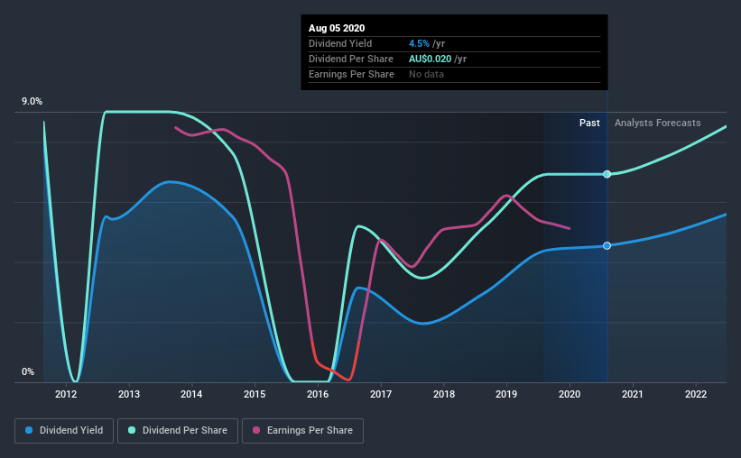Click the 2021 x-axis label

pyautogui.click(x=633, y=394)
